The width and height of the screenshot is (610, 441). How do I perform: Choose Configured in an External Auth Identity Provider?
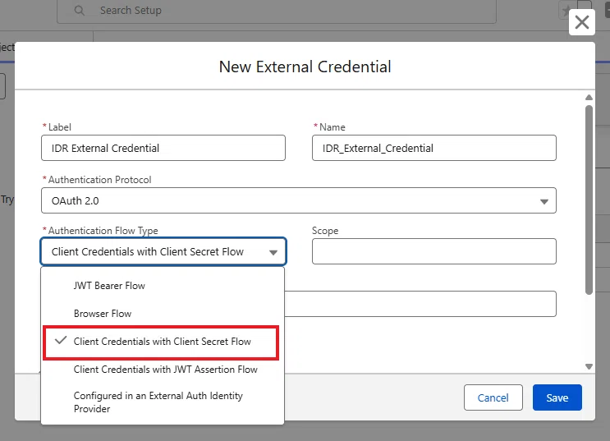point(163,402)
